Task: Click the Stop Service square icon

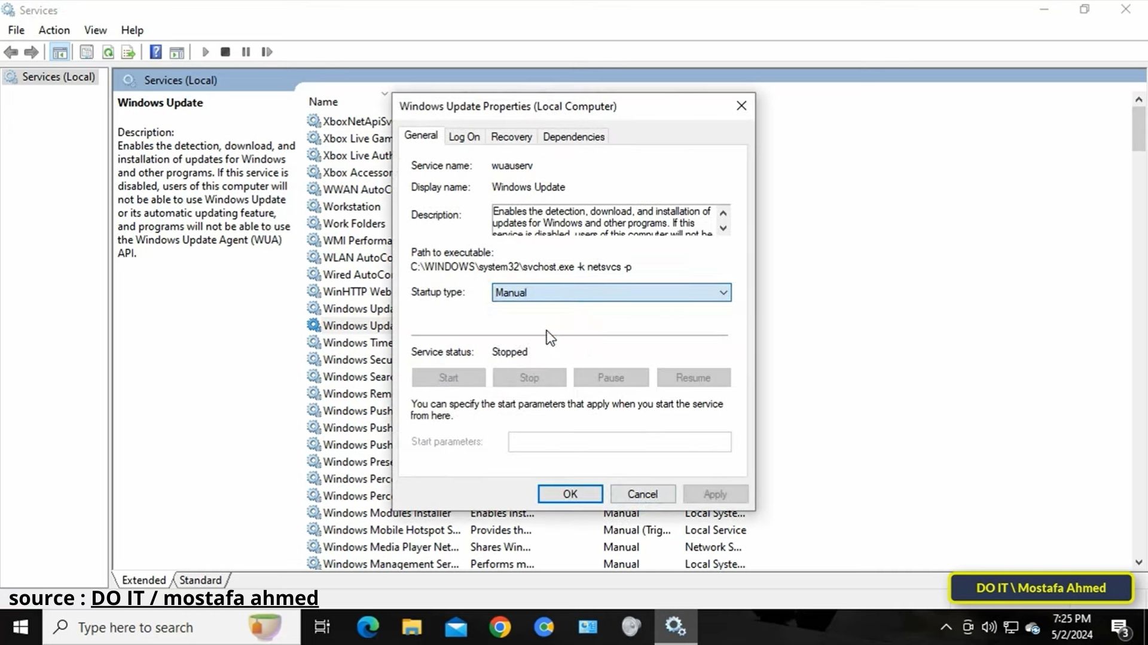Action: coord(225,53)
